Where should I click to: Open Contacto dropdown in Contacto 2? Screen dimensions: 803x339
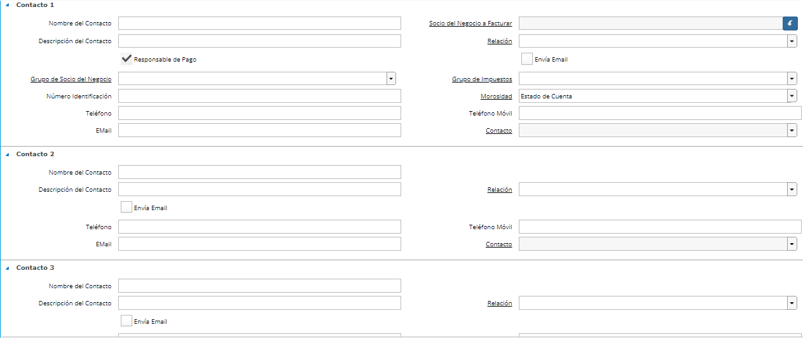[x=792, y=244]
